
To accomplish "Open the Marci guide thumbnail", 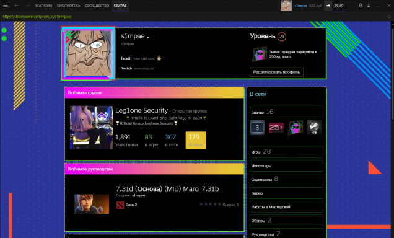I will coord(92,204).
